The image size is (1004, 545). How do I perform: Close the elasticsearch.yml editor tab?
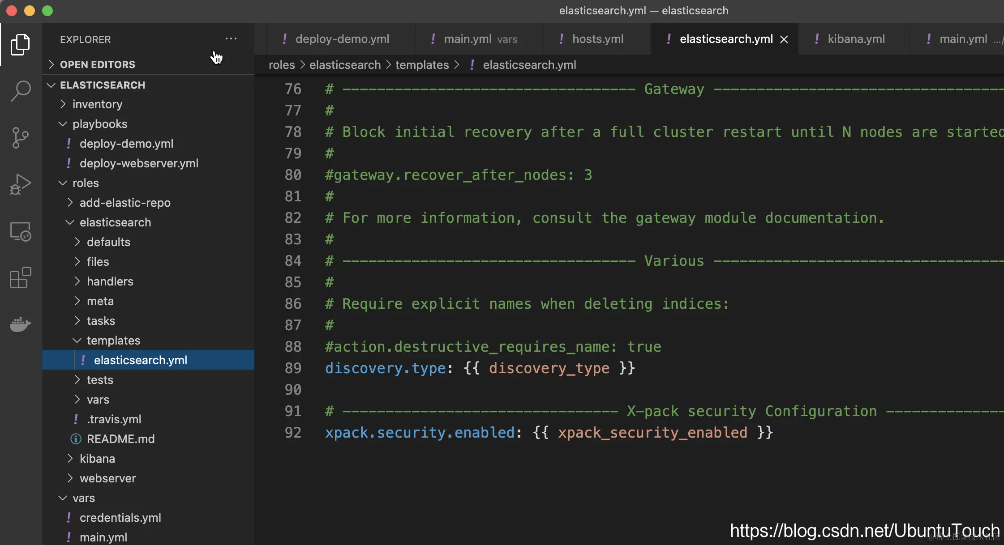tap(784, 39)
